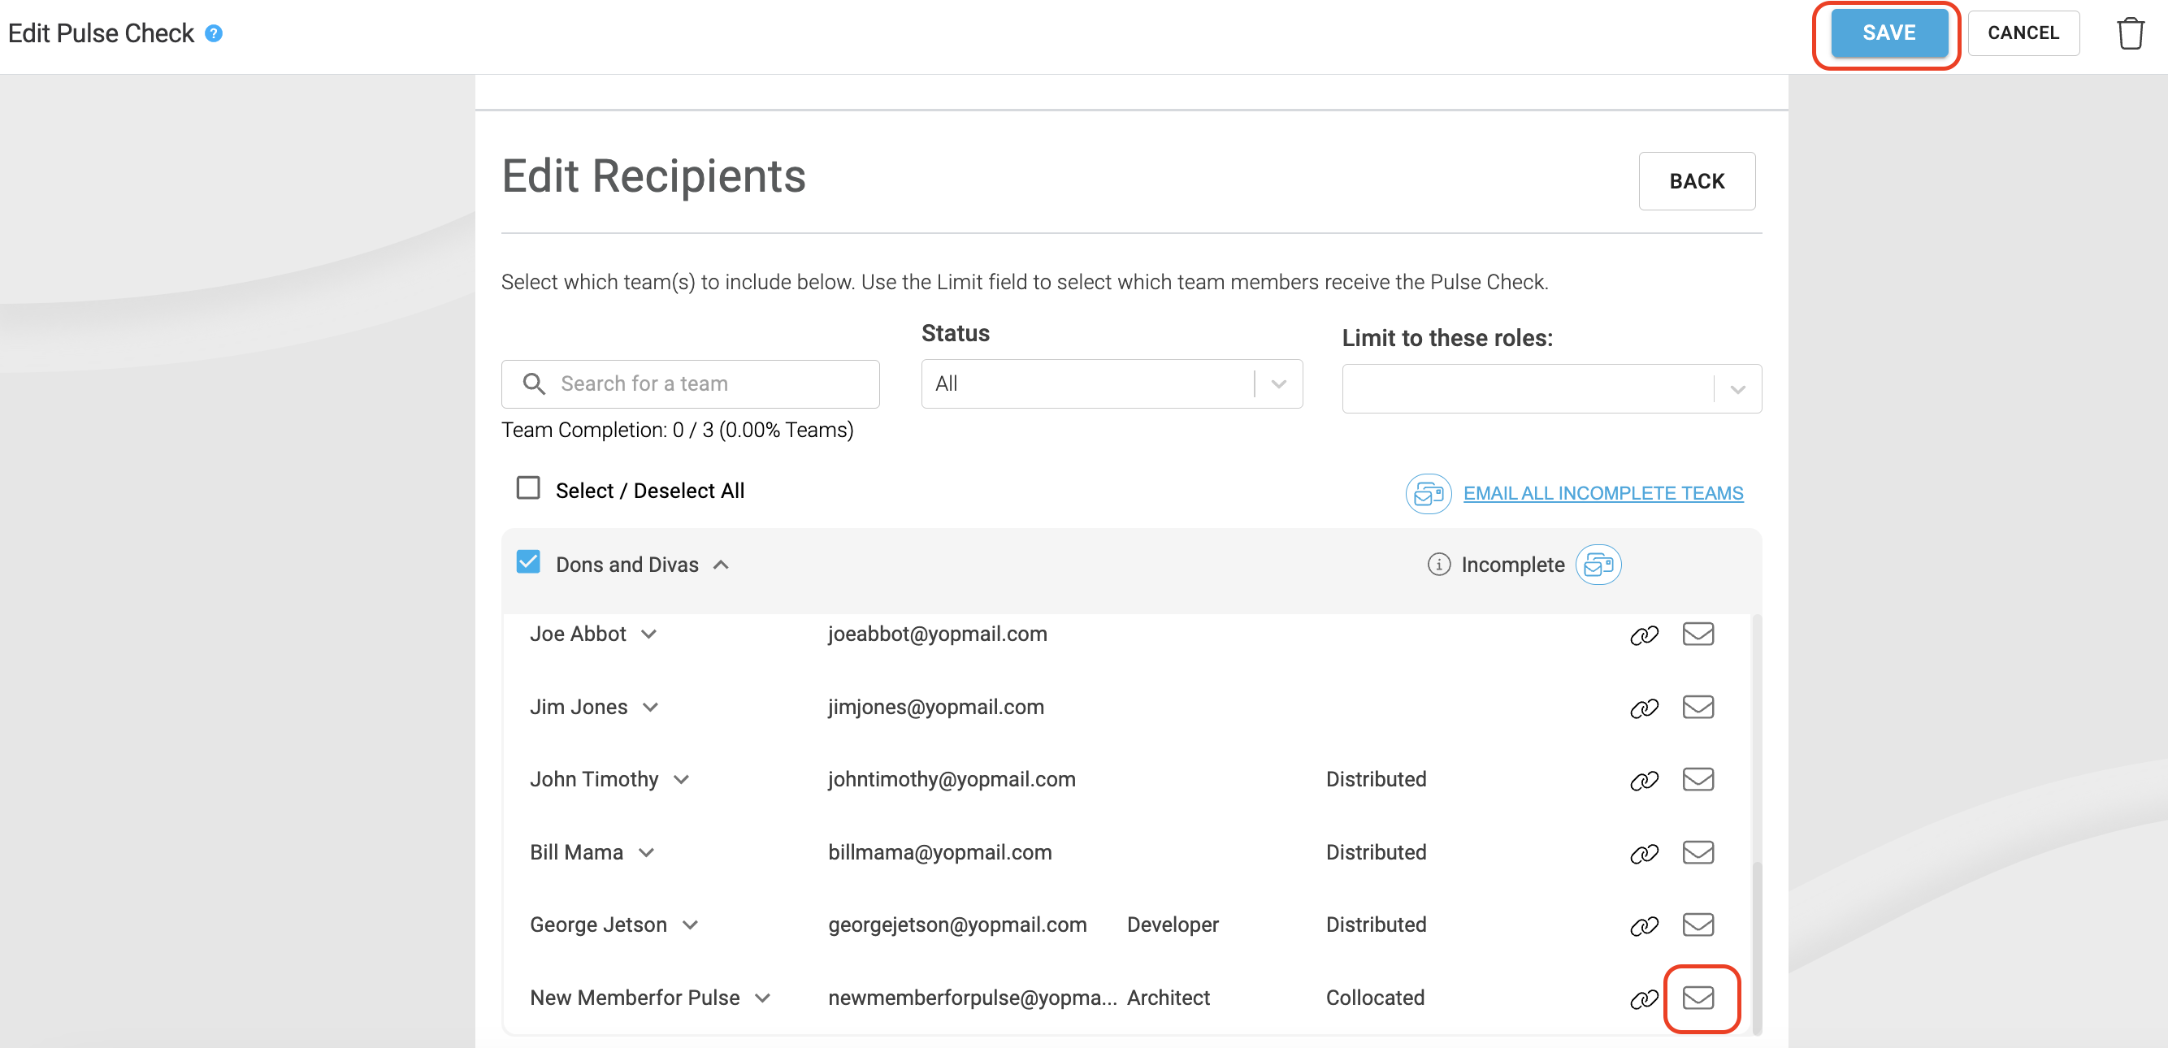
Task: Email Dons and Divas team icon
Action: point(1598,565)
